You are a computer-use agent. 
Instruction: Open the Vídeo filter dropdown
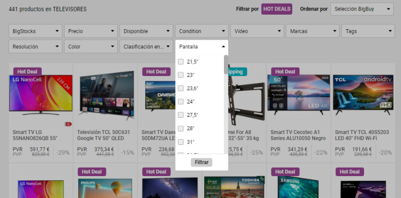[x=257, y=31]
